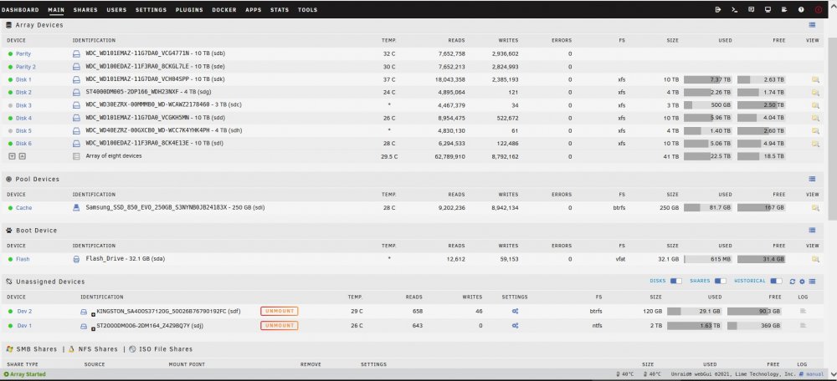This screenshot has width=837, height=381.
Task: Open the log icon for Dev 1
Action: (803, 326)
